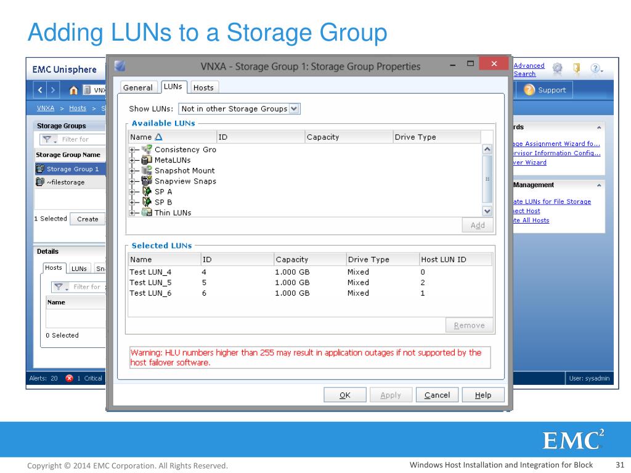Click the ~filestorage group icon
This screenshot has width=631, height=473.
[40, 182]
